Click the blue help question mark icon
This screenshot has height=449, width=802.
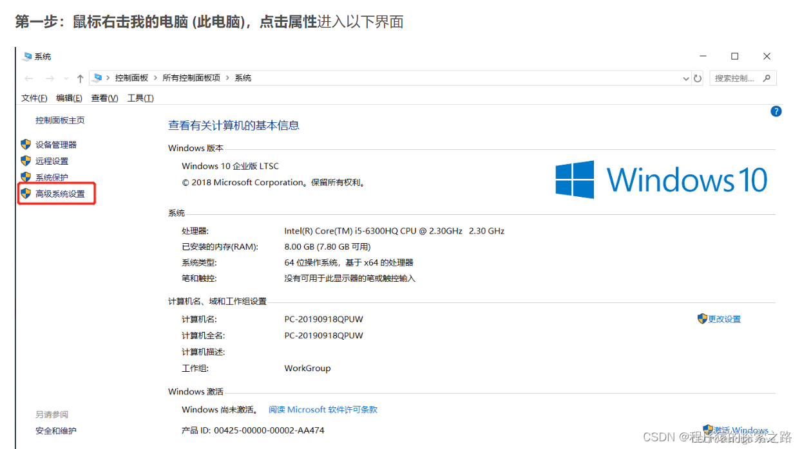(x=776, y=111)
